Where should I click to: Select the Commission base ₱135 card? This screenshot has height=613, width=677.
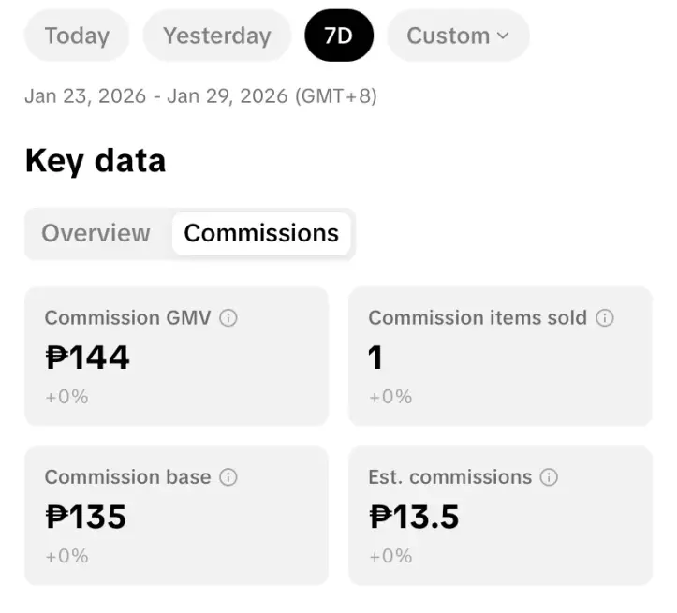(x=177, y=516)
